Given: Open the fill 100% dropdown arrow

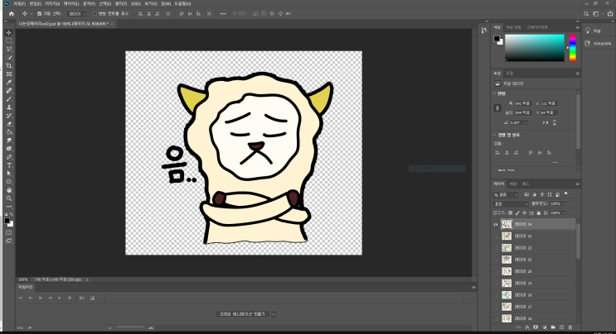Looking at the screenshot, I should click(x=565, y=213).
